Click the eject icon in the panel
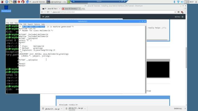Image resolution: width=198 pixels, height=111 pixels. pyautogui.click(x=196, y=2)
